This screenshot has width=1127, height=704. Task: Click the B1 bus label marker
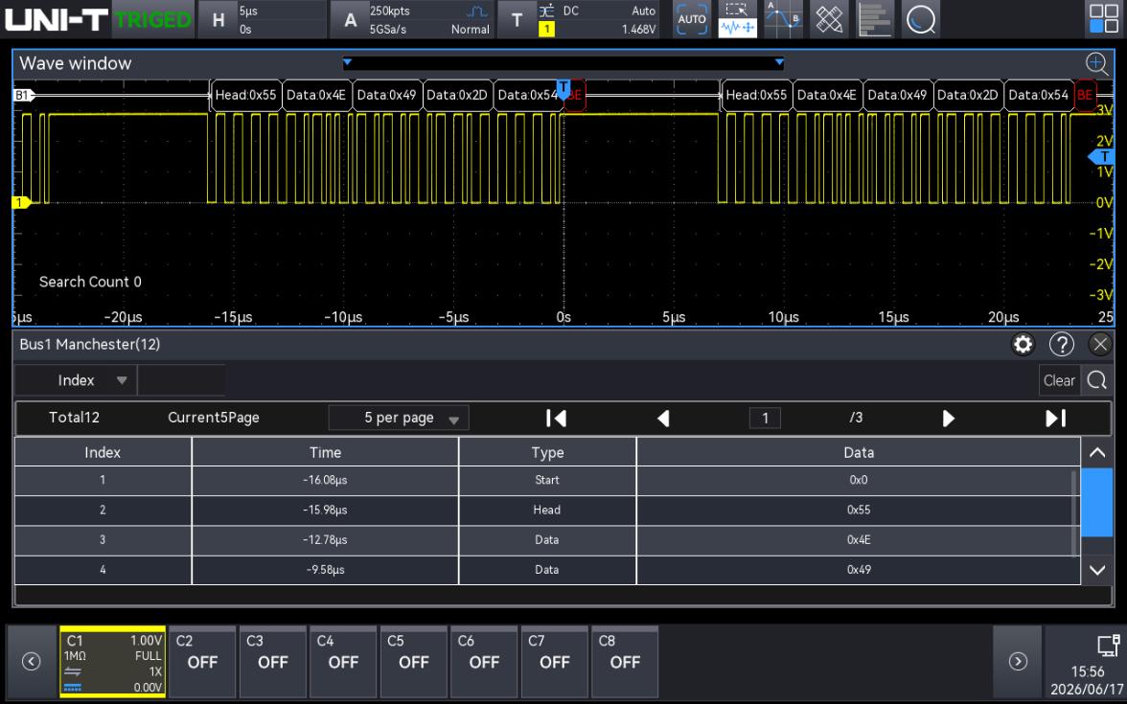[x=23, y=95]
